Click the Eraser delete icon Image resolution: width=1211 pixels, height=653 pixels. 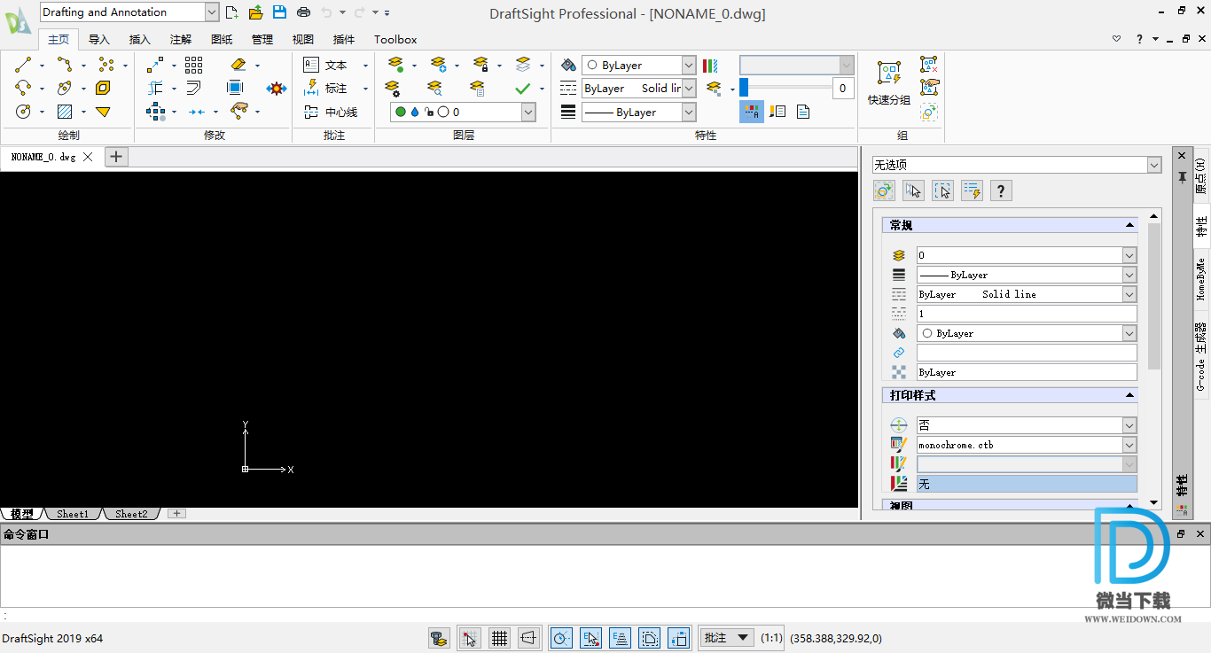coord(238,65)
